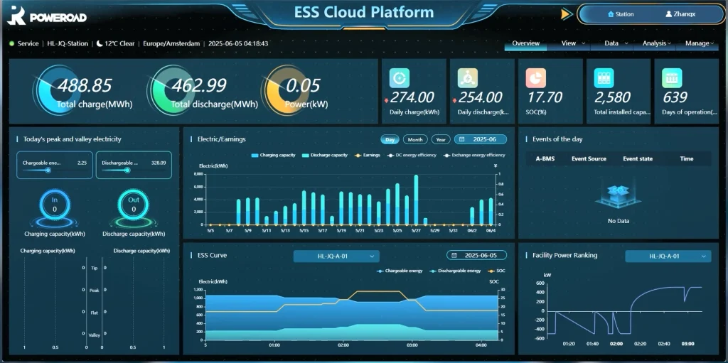Image resolution: width=728 pixels, height=363 pixels.
Task: Open the HL-JQ-A-01 dropdown in ESS Curve
Action: [336, 256]
